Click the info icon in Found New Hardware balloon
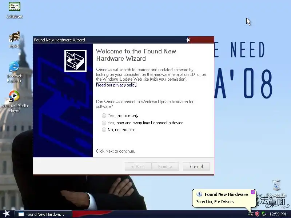291x218 pixels. [x=199, y=194]
